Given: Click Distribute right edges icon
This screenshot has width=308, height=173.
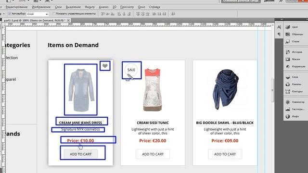Looking at the screenshot, I should pos(164,14).
